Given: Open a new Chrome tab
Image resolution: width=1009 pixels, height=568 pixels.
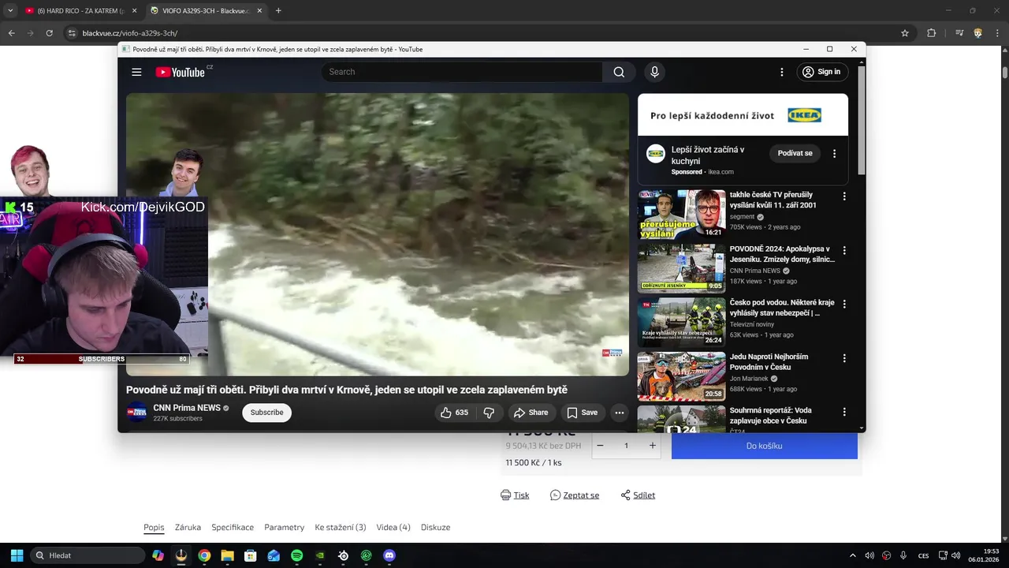Looking at the screenshot, I should 278,11.
